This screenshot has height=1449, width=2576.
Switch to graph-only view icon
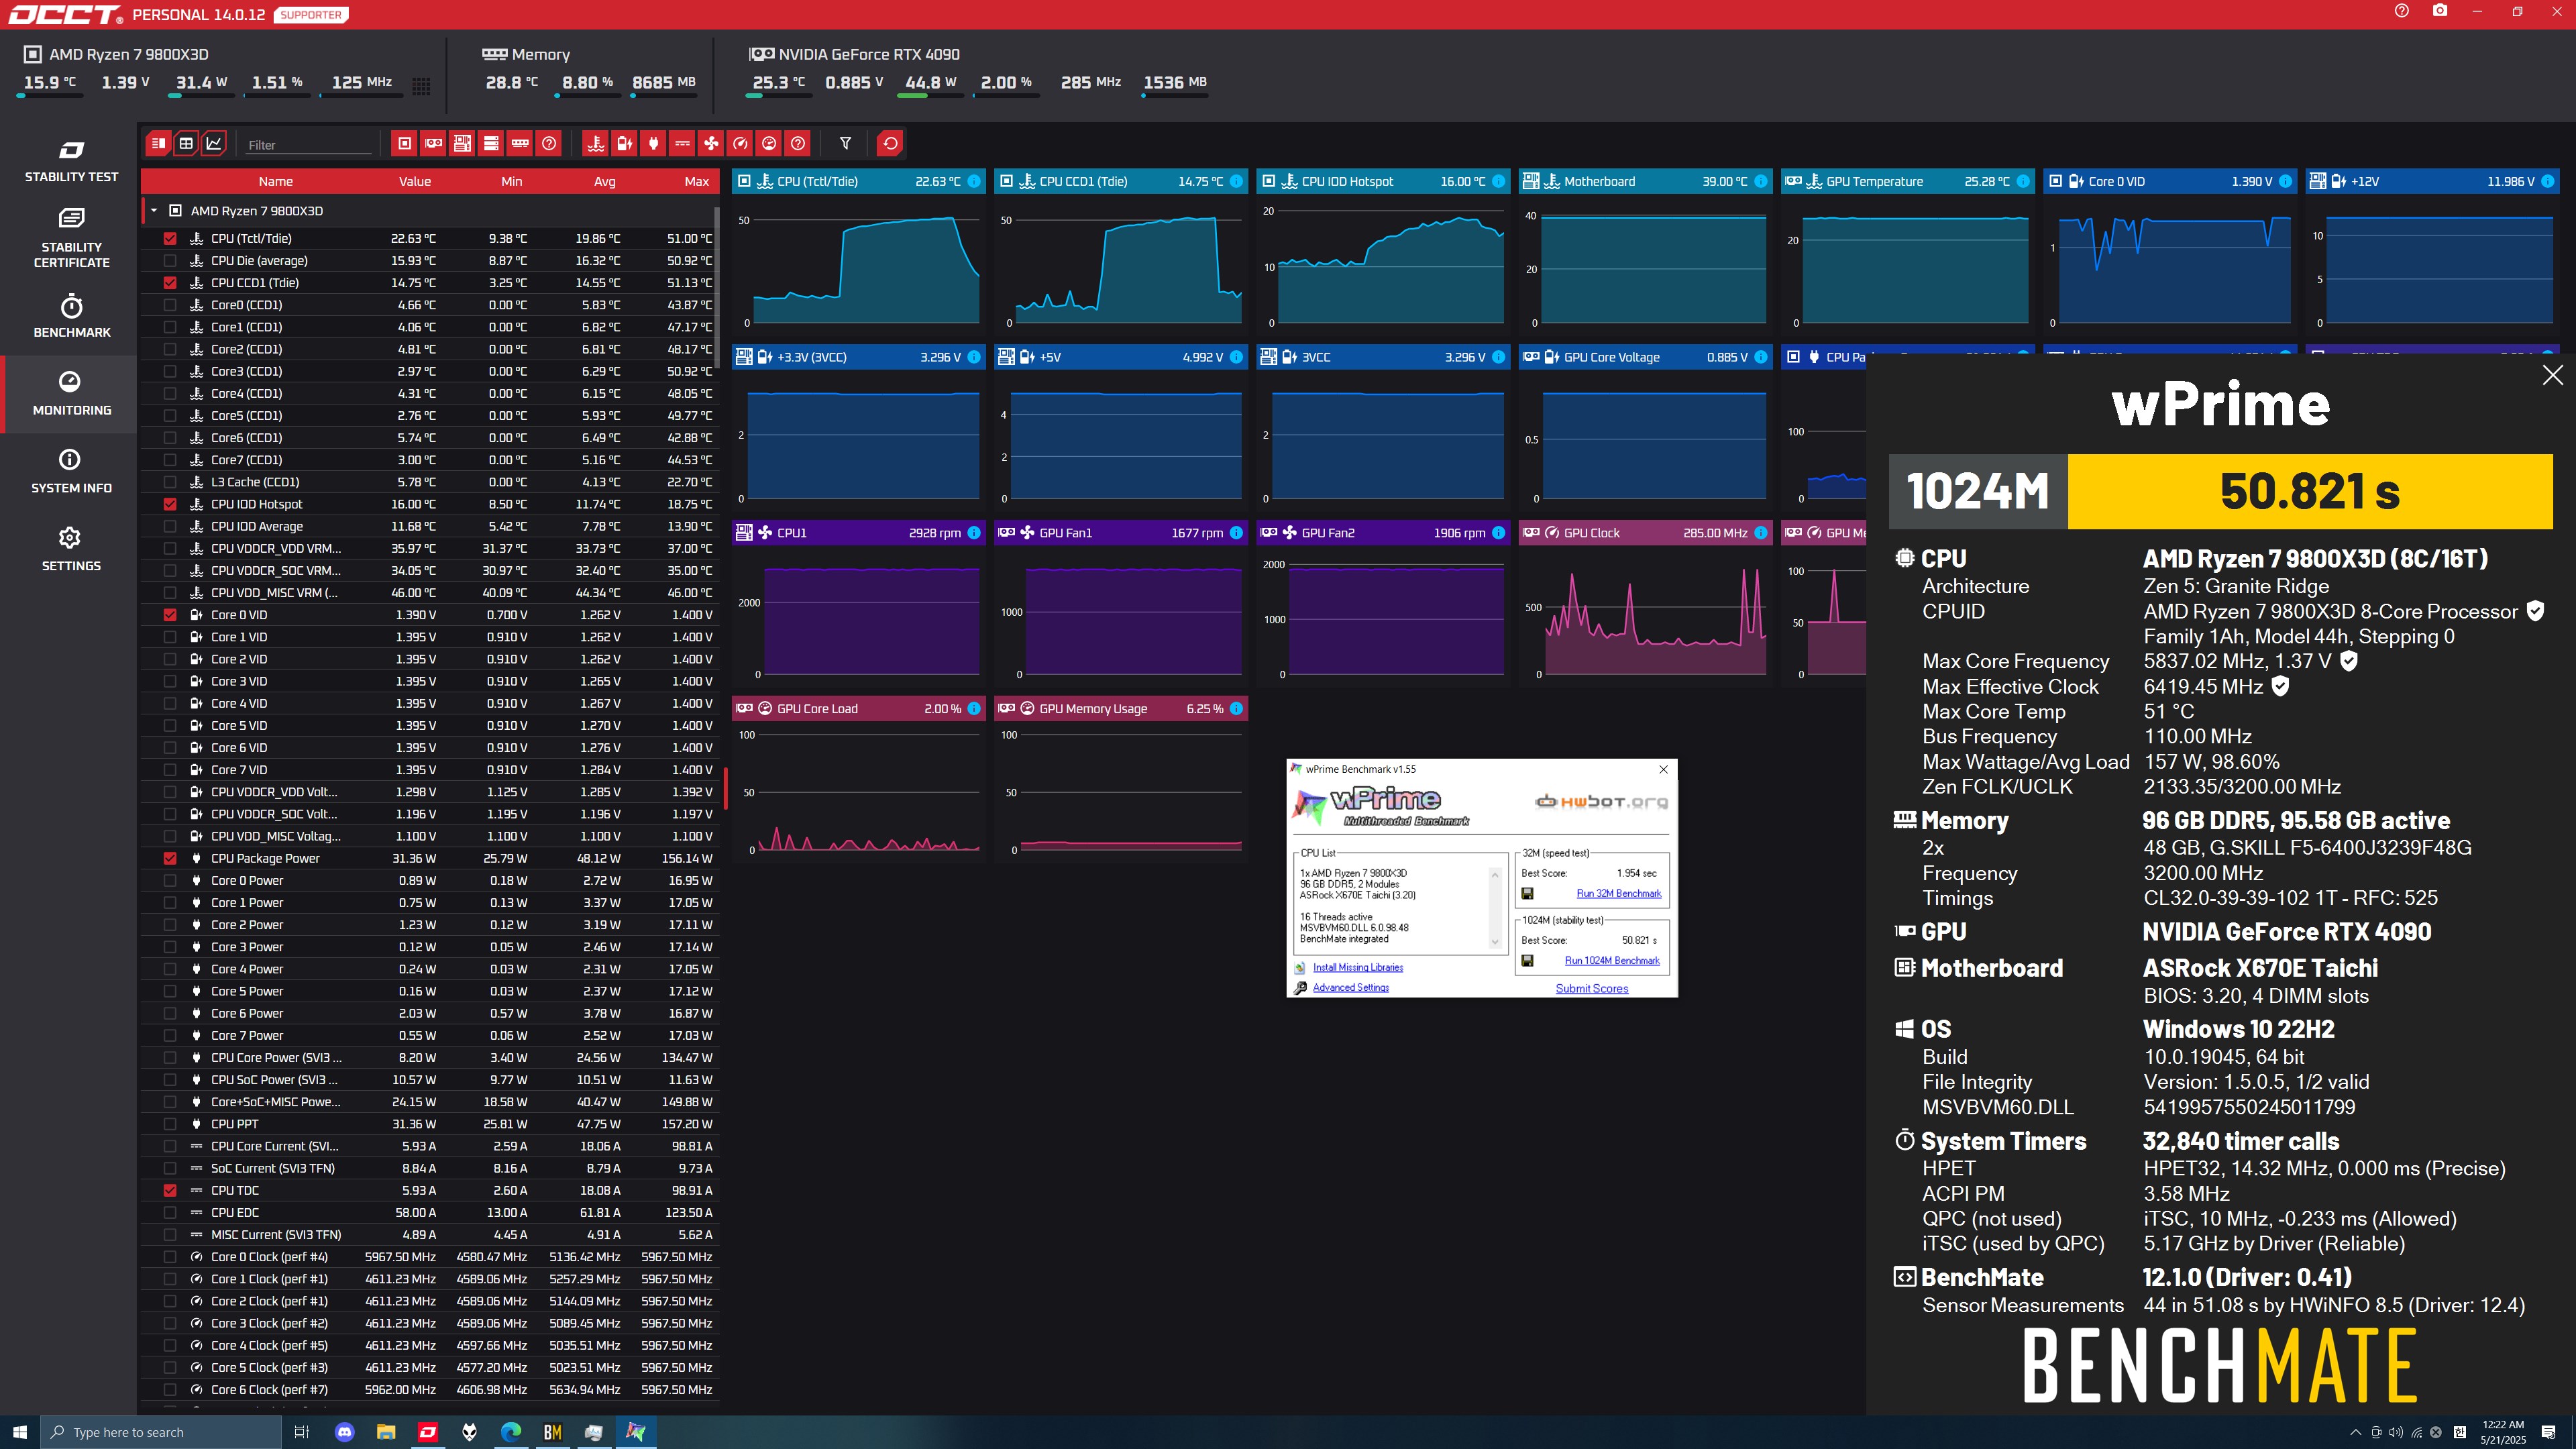[214, 144]
